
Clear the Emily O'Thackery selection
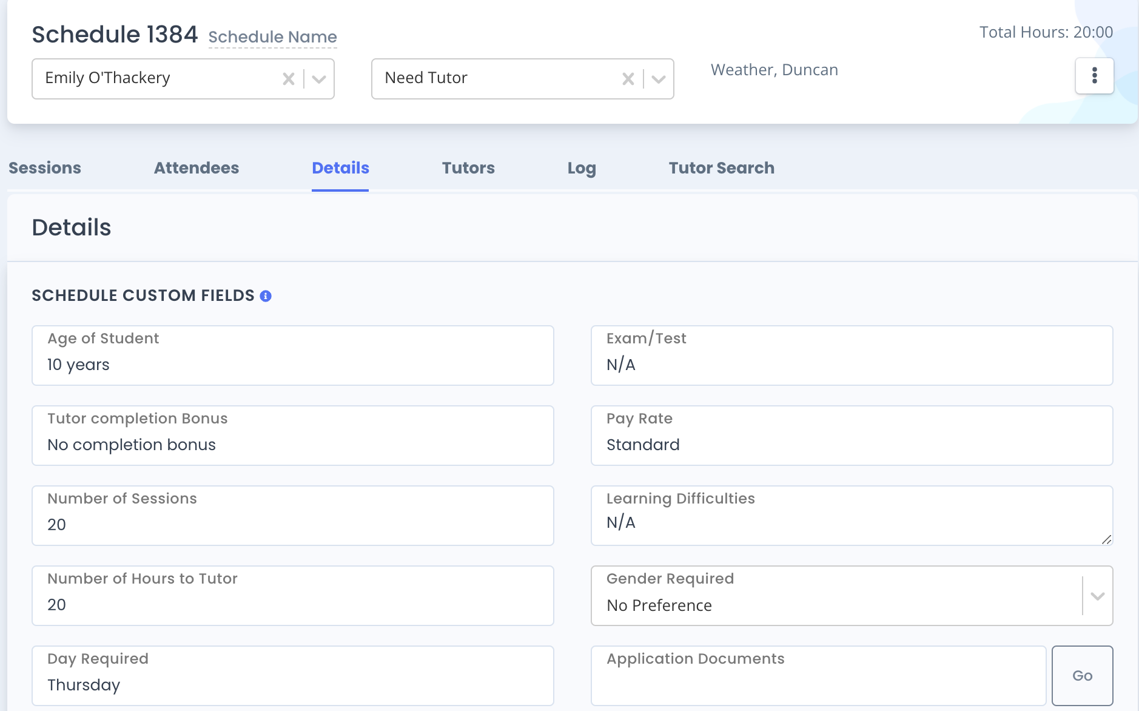[289, 79]
